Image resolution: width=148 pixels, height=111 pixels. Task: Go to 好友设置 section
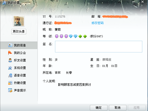pyautogui.click(x=19, y=60)
